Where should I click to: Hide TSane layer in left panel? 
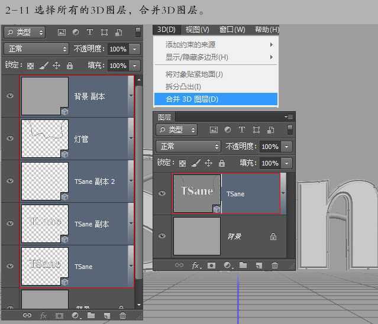(x=10, y=266)
